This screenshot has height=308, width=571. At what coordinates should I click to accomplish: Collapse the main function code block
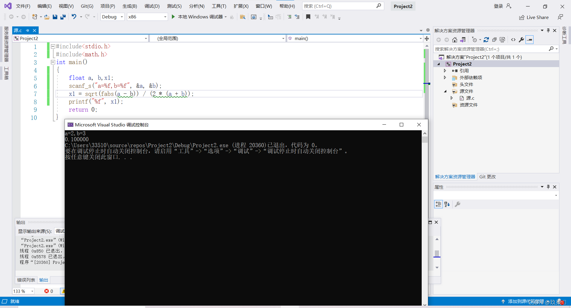pos(53,62)
